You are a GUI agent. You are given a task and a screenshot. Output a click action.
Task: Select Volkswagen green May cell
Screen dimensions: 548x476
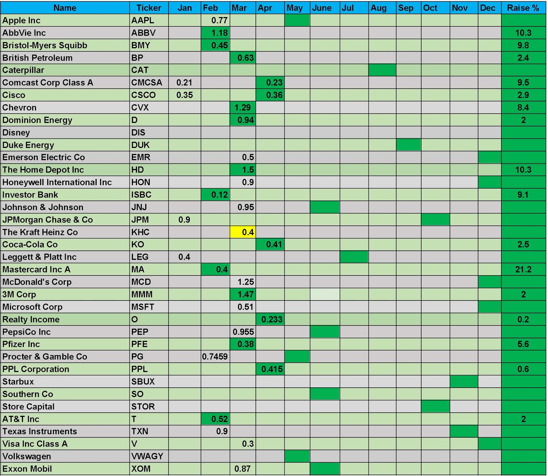(297, 456)
